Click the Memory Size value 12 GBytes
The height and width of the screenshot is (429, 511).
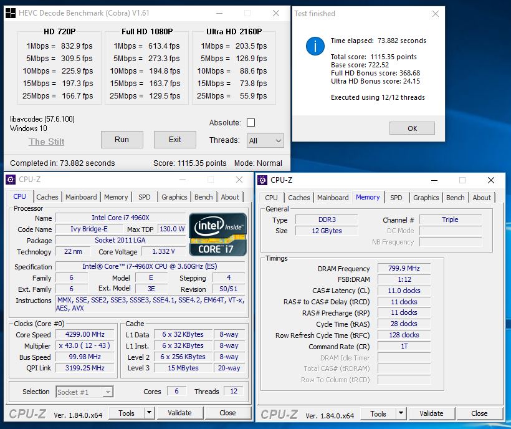pyautogui.click(x=327, y=231)
